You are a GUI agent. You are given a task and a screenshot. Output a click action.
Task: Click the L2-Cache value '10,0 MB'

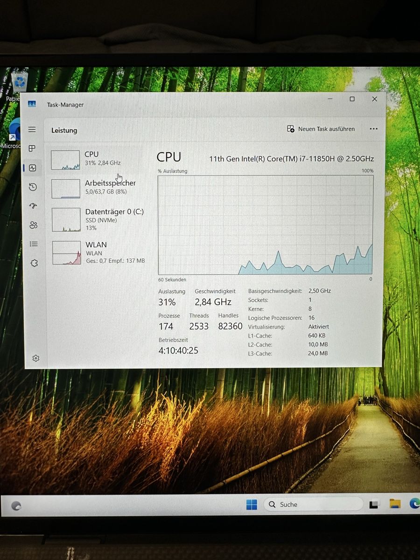pos(318,344)
